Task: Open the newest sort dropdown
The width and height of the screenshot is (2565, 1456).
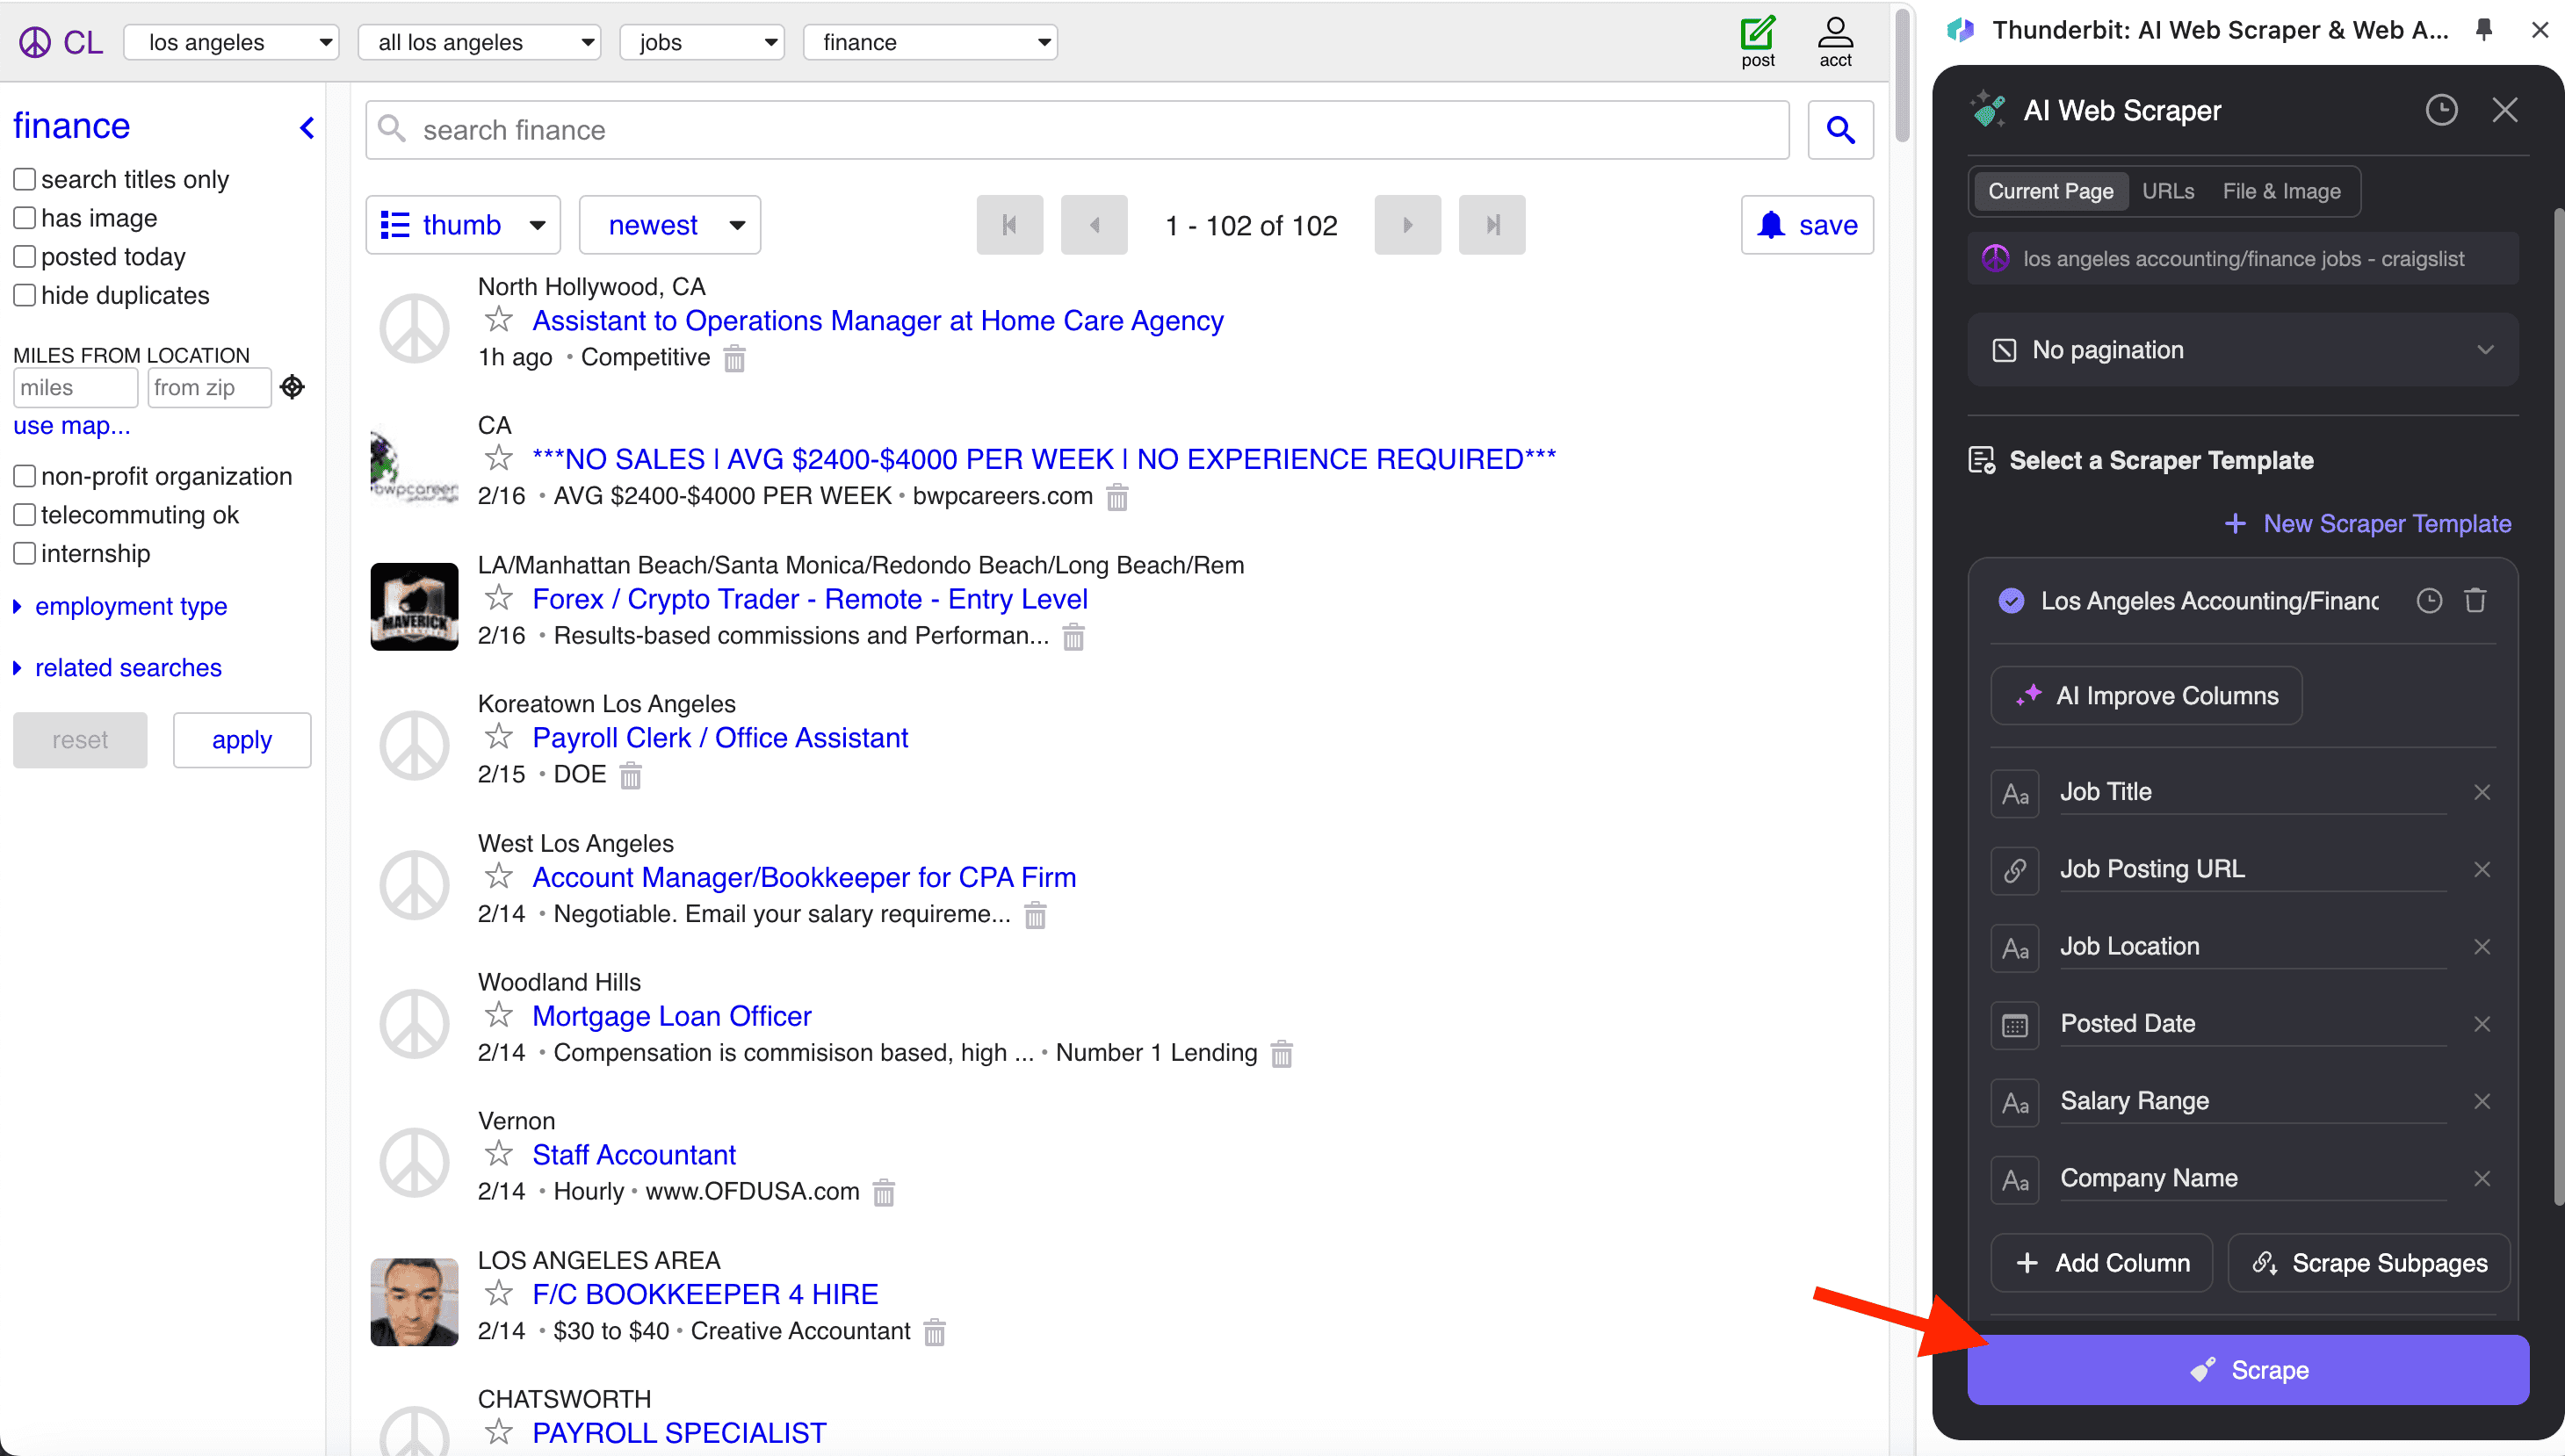Action: coord(670,225)
